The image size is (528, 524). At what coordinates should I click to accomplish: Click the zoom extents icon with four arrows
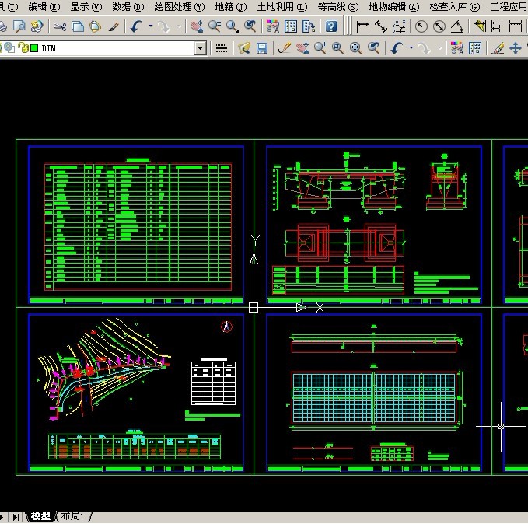coord(356,48)
